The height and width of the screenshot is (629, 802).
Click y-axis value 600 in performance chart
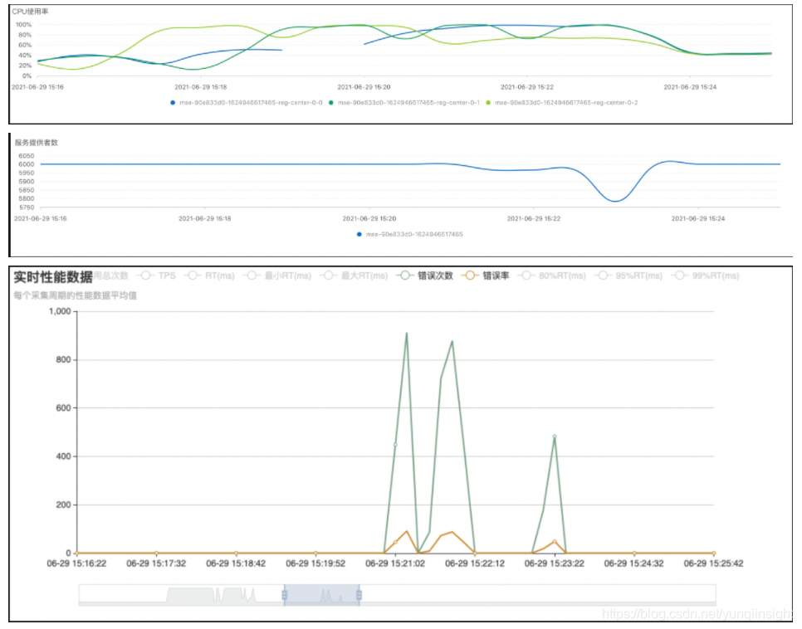click(x=63, y=408)
